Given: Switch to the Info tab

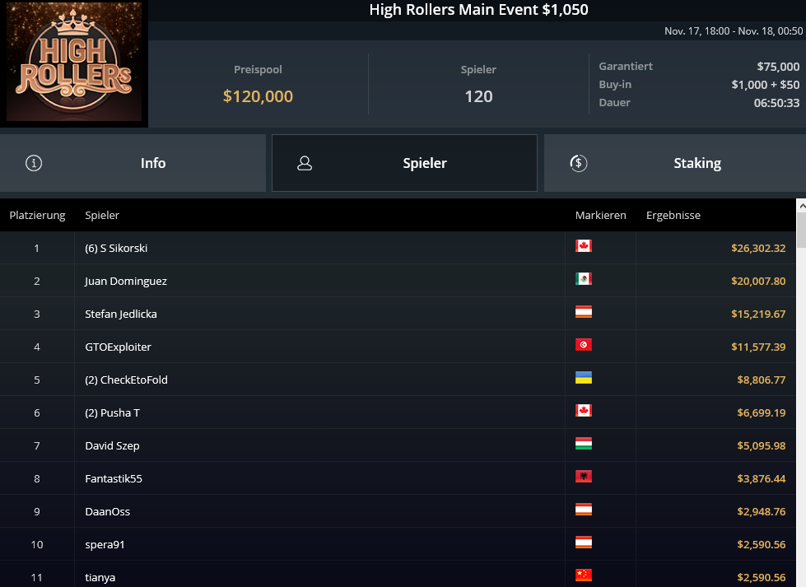Looking at the screenshot, I should tap(133, 163).
